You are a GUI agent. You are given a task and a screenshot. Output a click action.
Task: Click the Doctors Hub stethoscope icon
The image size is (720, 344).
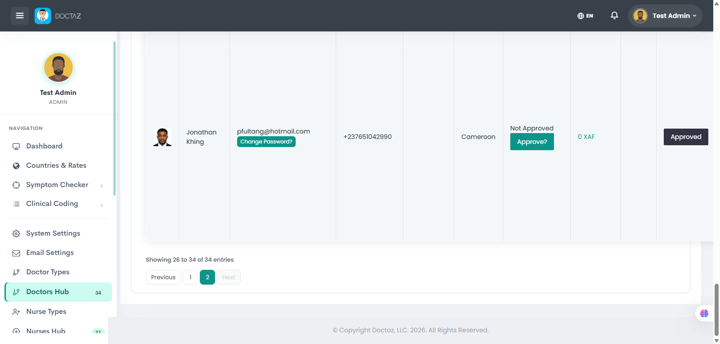click(x=16, y=292)
